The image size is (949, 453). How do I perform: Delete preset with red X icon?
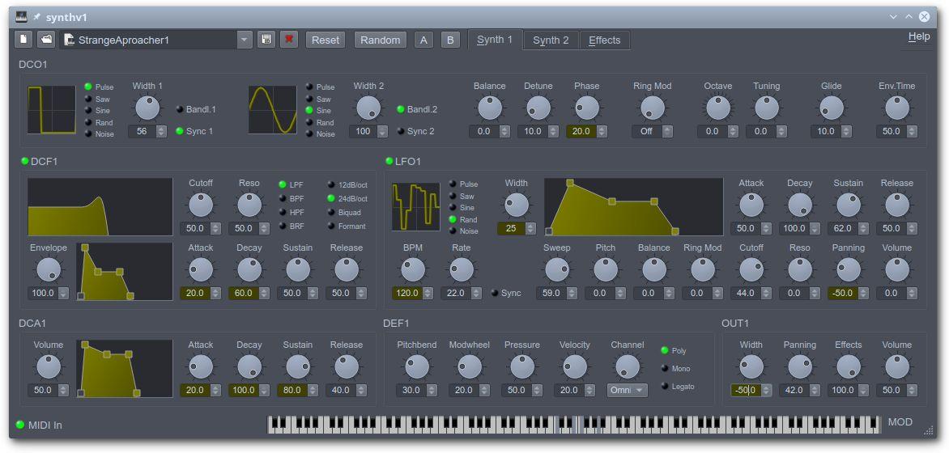(289, 40)
